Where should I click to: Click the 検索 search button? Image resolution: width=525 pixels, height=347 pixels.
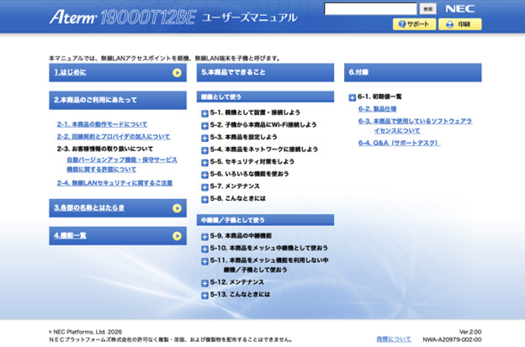click(x=427, y=9)
